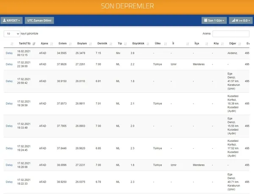Screen dimensions: 254x194
Task: Sort by Boylam column header
Action: pyautogui.click(x=82, y=43)
